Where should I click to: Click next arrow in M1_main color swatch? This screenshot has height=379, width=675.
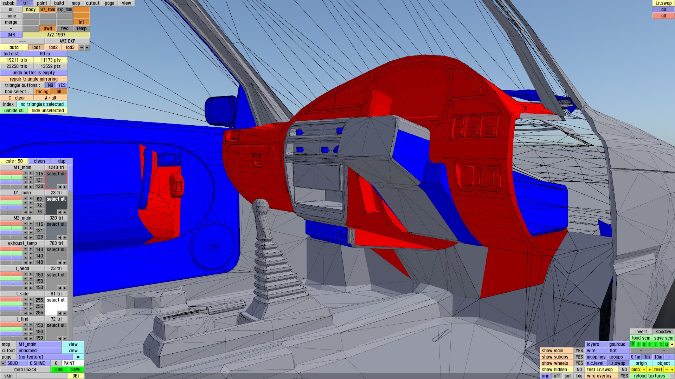click(65, 187)
